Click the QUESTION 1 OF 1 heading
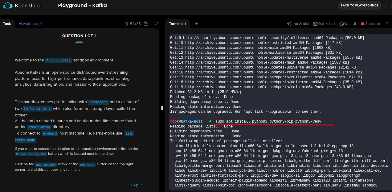 point(79,36)
